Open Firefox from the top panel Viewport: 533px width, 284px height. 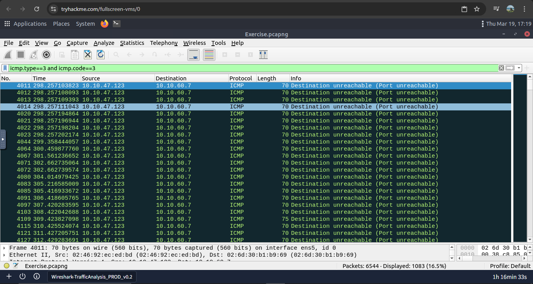(x=104, y=24)
